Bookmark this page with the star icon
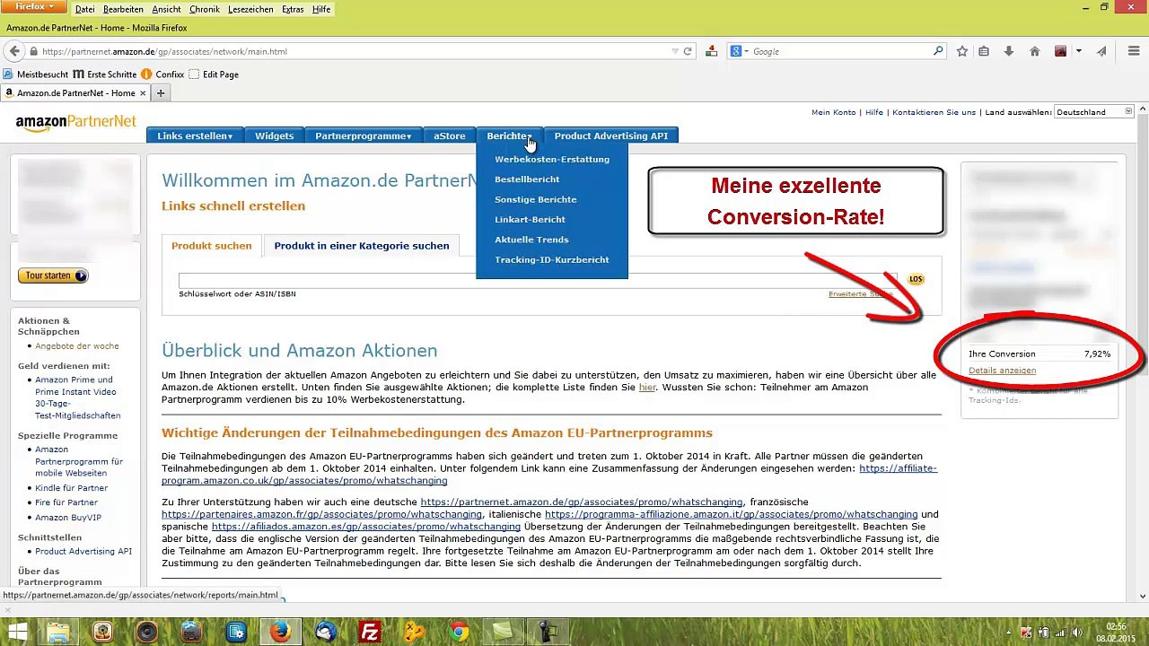Screen dimensions: 1149x646 point(962,51)
